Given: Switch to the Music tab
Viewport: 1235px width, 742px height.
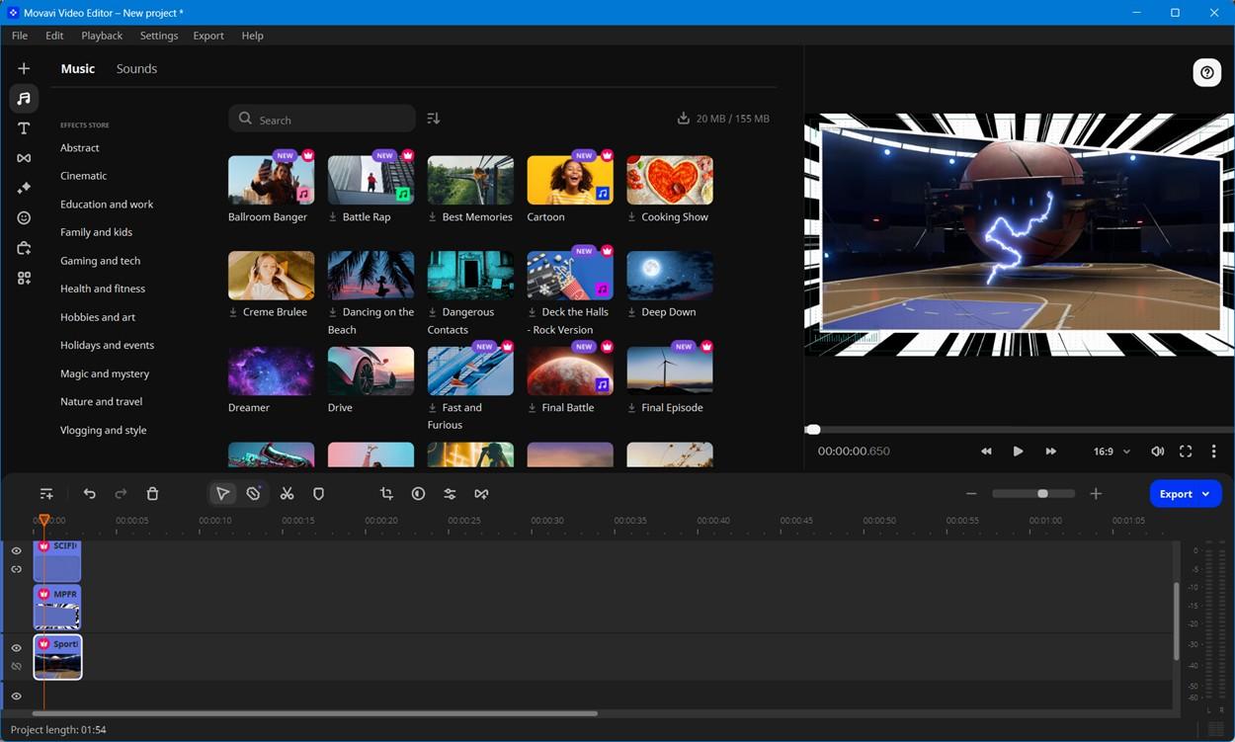Looking at the screenshot, I should coord(78,69).
